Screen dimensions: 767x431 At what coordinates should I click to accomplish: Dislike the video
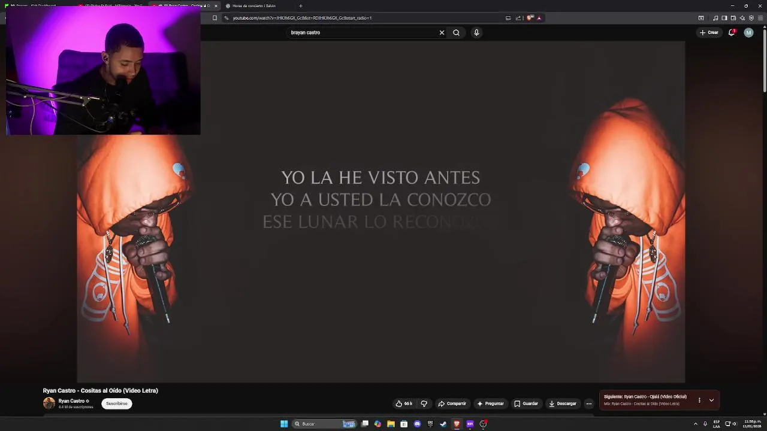coord(424,403)
